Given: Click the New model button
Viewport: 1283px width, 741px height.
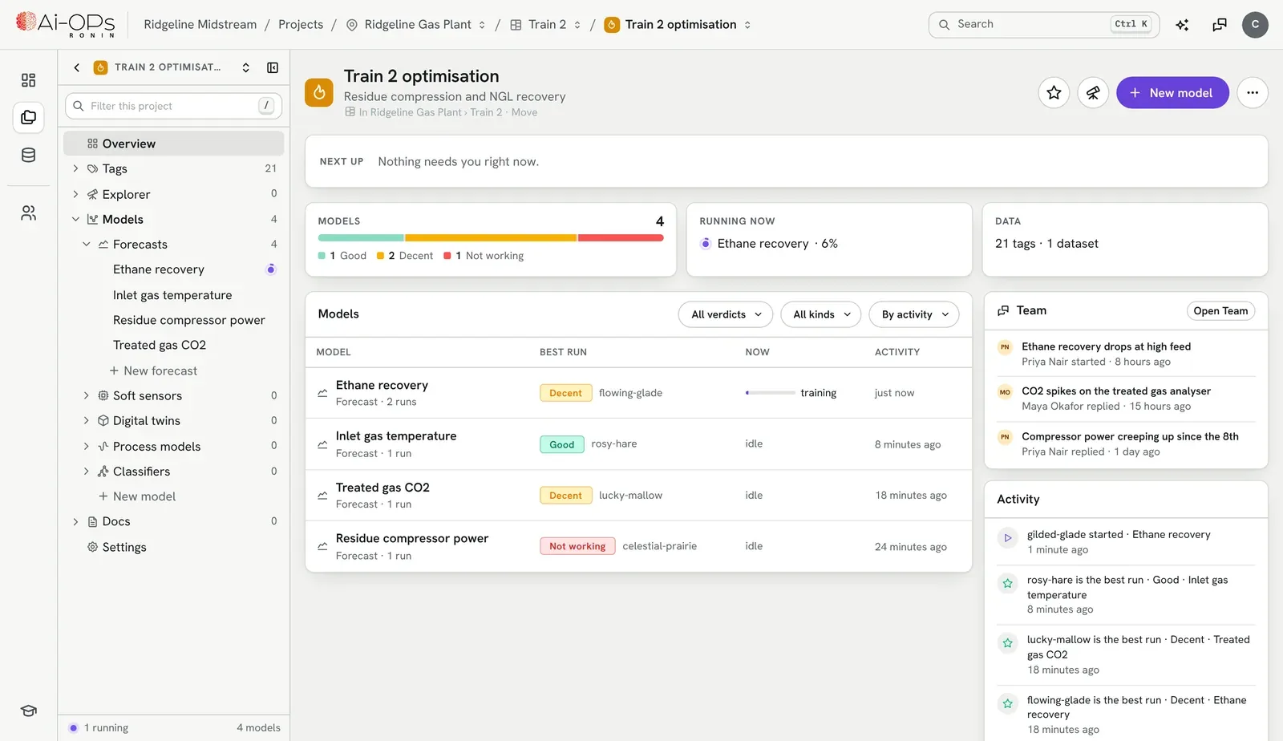Looking at the screenshot, I should (1172, 93).
